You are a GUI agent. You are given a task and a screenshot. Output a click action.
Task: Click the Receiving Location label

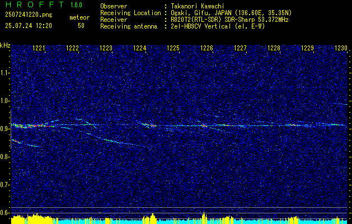[x=130, y=13]
